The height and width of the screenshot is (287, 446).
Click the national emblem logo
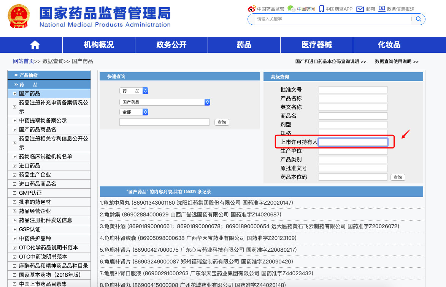19,17
